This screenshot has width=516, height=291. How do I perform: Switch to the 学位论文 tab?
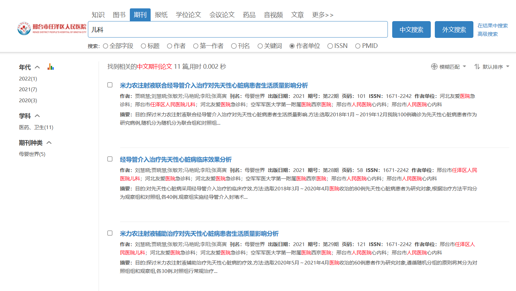pos(188,15)
